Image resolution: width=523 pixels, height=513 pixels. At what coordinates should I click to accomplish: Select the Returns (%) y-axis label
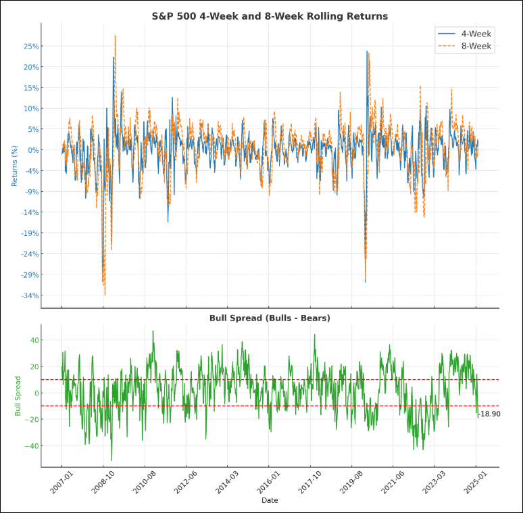tap(14, 166)
